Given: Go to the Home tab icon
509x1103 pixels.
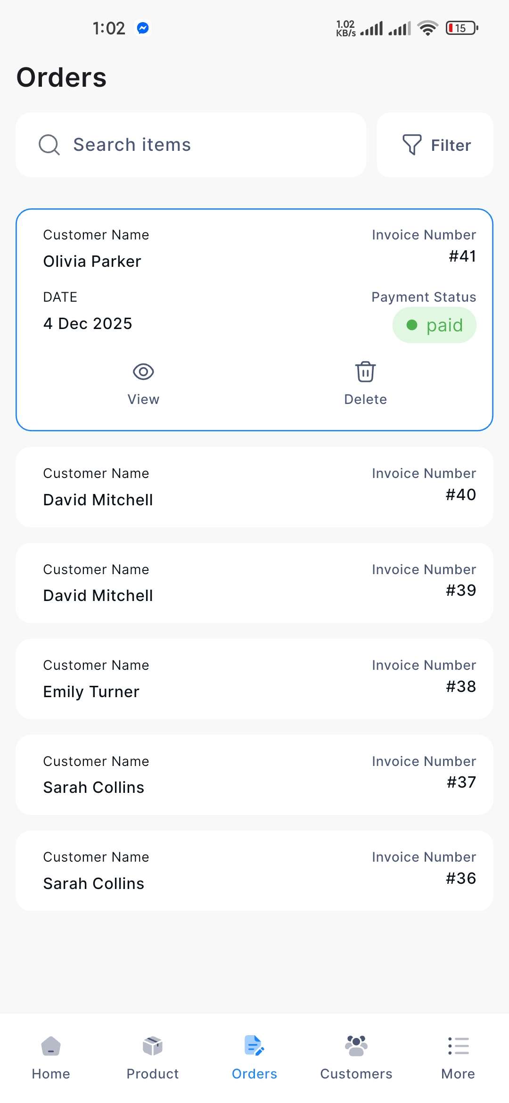Looking at the screenshot, I should pos(51,1046).
